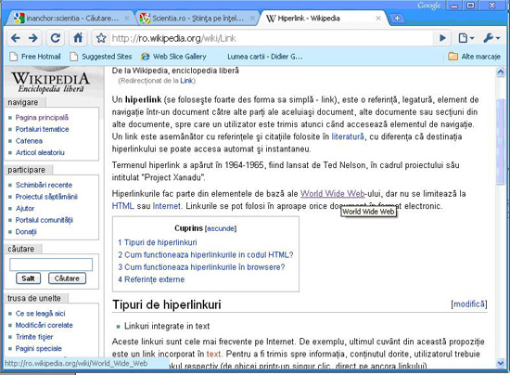
Task: Jump to 3 Cum functioneaza hiperlinkurile în browsere
Action: click(201, 267)
